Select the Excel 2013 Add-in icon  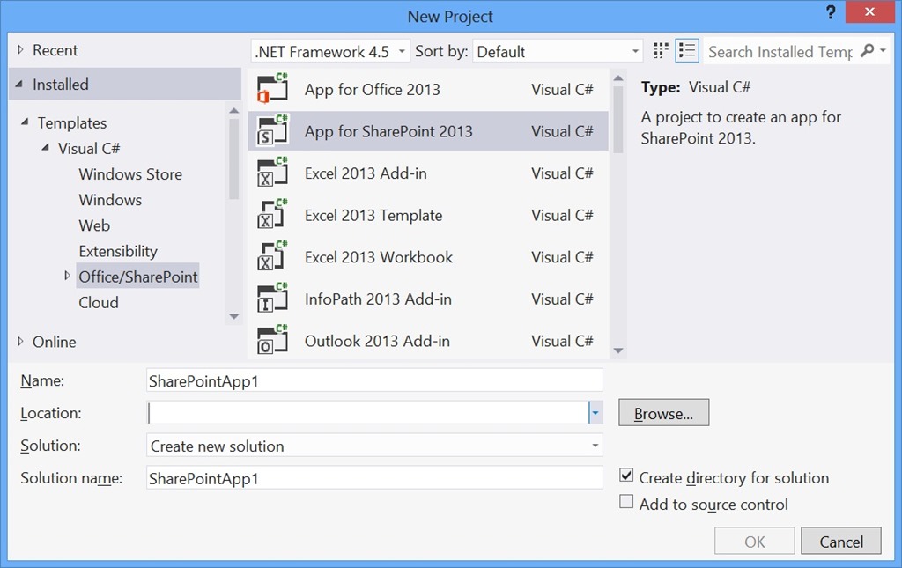(270, 173)
